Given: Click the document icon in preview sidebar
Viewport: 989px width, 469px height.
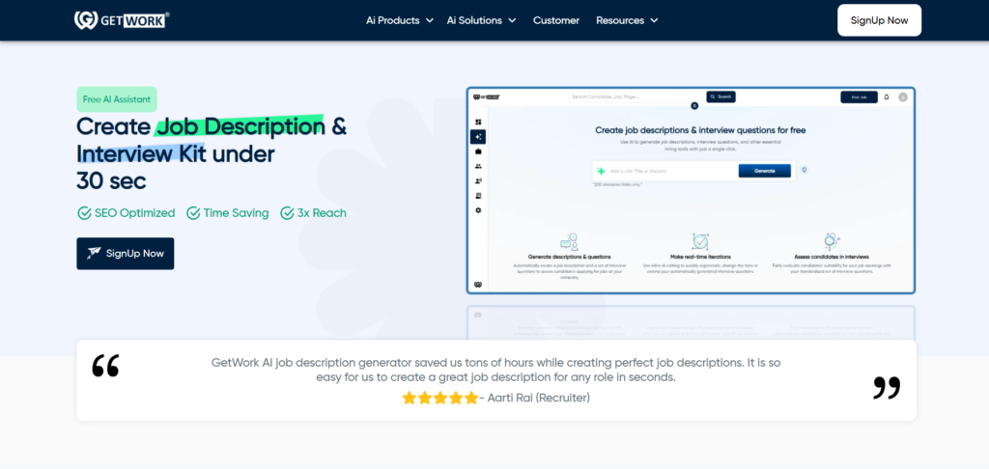Looking at the screenshot, I should point(478,195).
